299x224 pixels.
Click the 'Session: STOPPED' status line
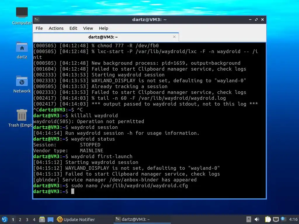click(x=67, y=145)
